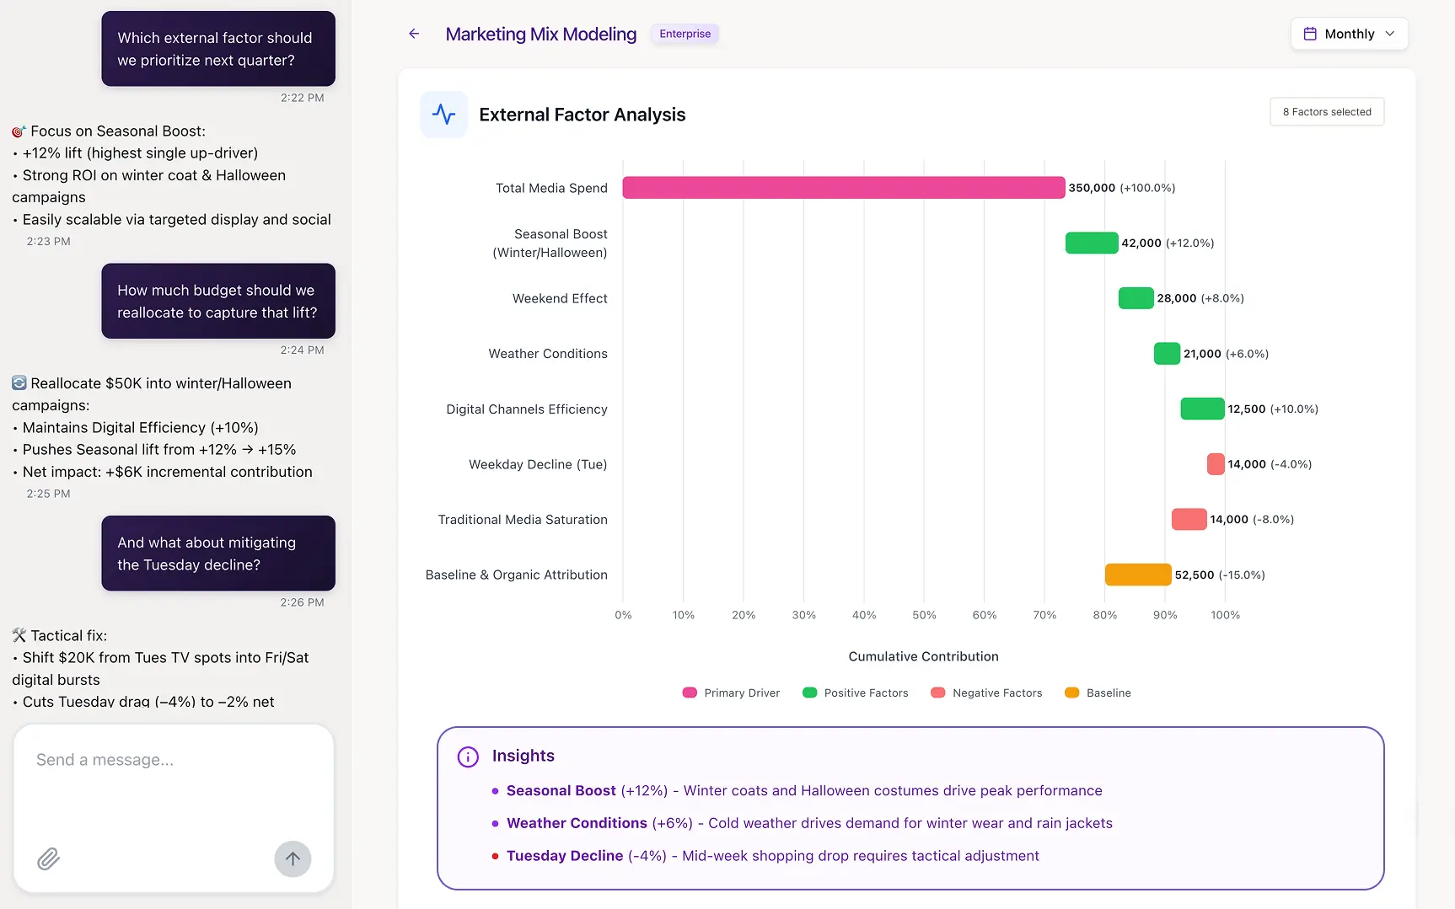
Task: Toggle the Primary Driver legend item
Action: [731, 692]
